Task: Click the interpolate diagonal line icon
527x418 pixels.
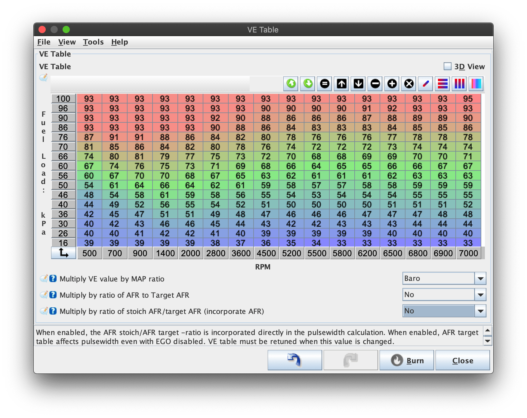Action: tap(426, 84)
